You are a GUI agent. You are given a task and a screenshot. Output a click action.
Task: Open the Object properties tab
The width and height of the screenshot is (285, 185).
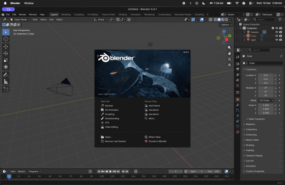coord(238,99)
